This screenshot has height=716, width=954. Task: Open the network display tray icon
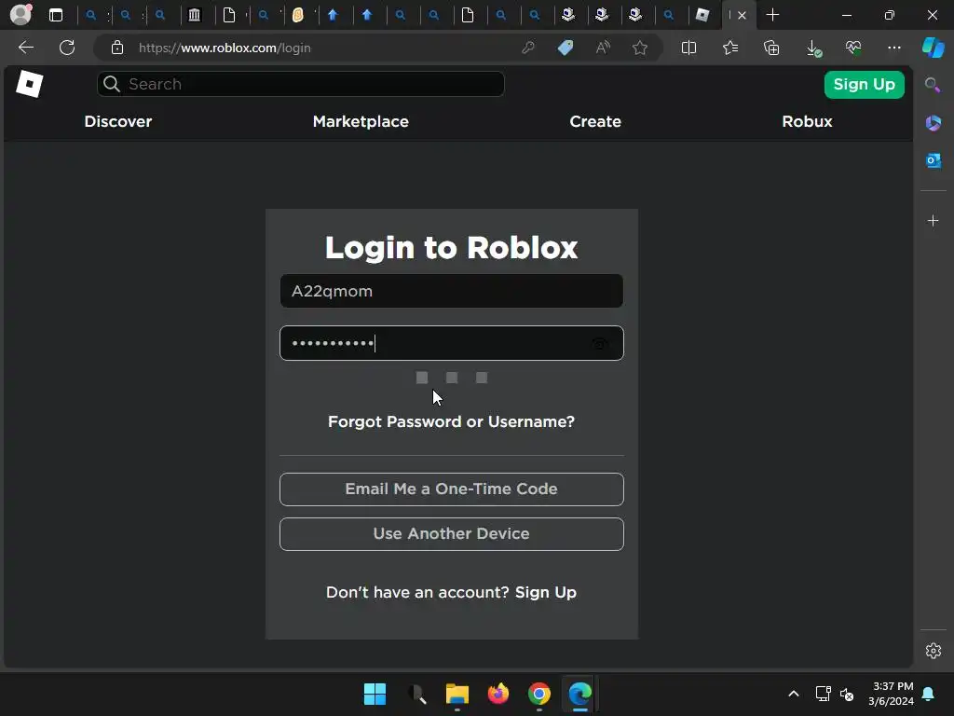tap(823, 694)
